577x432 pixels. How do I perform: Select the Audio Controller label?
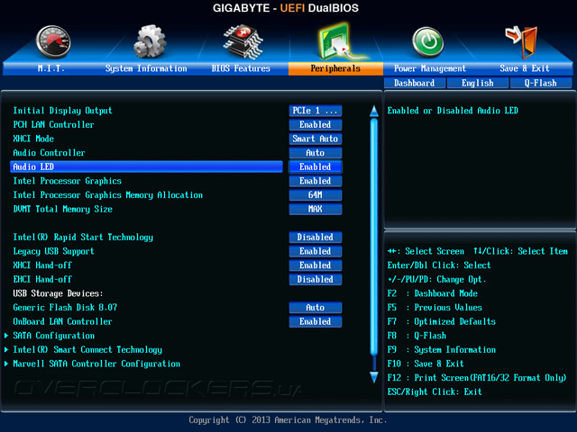(49, 153)
